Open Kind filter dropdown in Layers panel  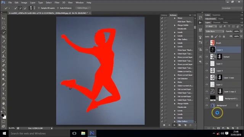click(211, 26)
